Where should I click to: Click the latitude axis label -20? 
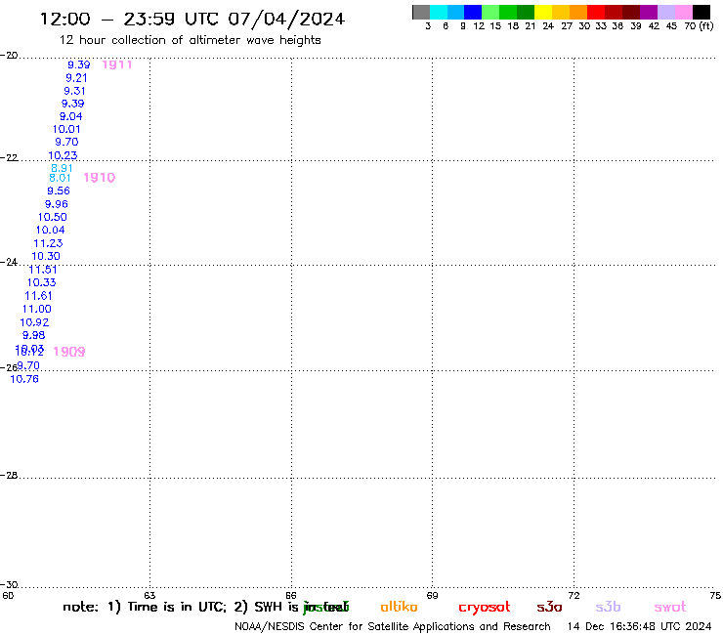[9, 56]
